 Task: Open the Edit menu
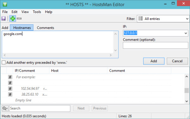15,12
